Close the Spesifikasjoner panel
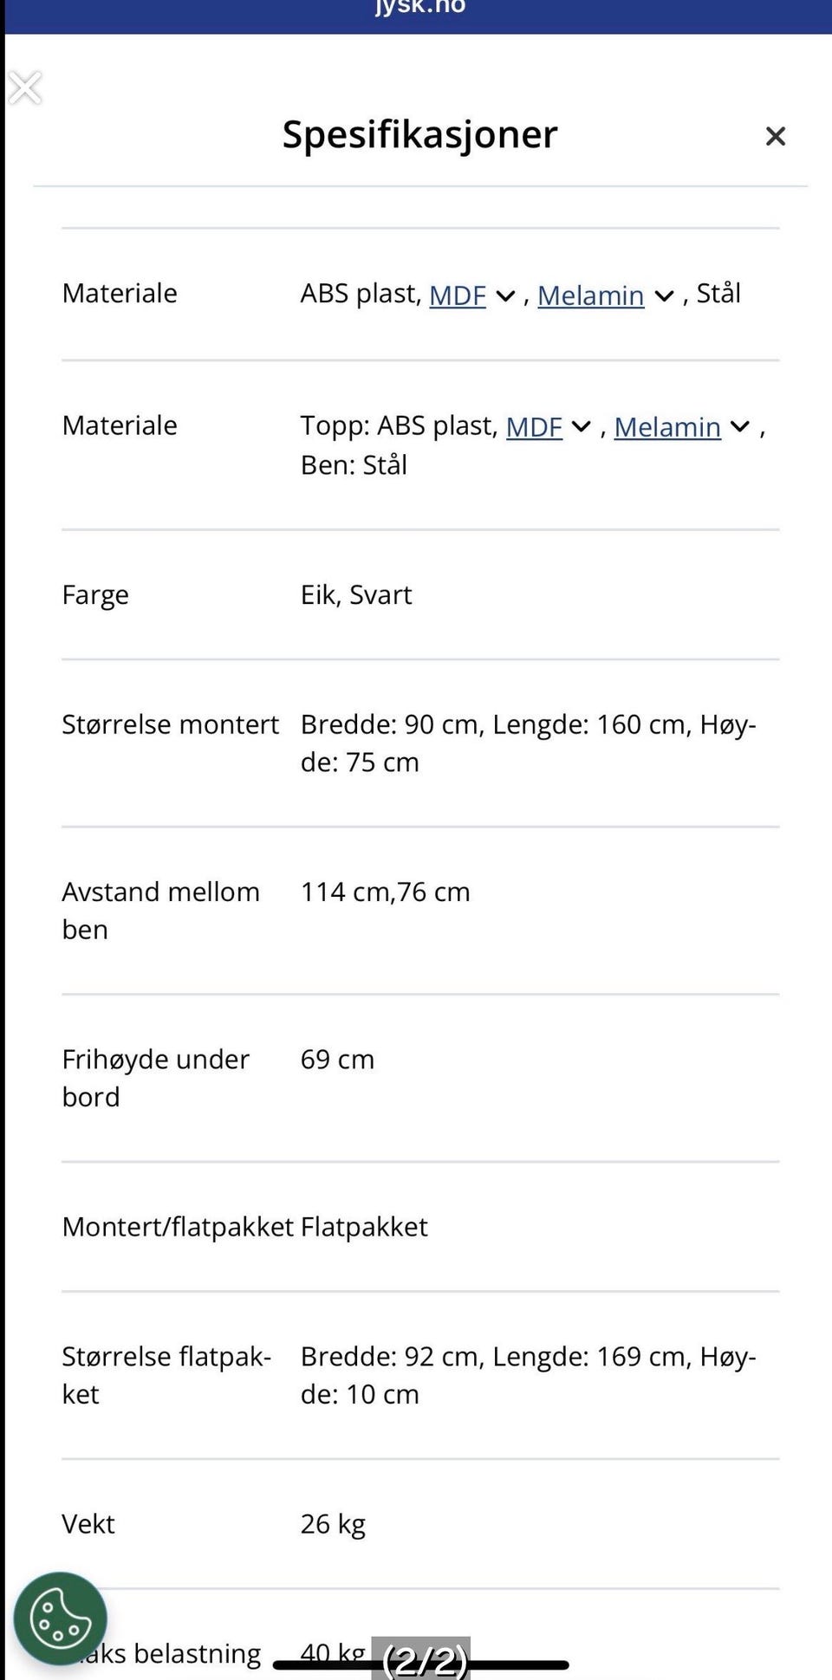 (775, 136)
